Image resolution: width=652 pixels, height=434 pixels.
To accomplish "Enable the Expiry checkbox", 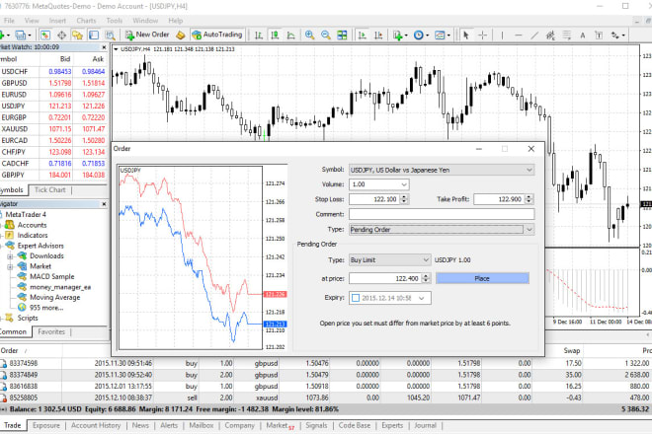I will (356, 298).
